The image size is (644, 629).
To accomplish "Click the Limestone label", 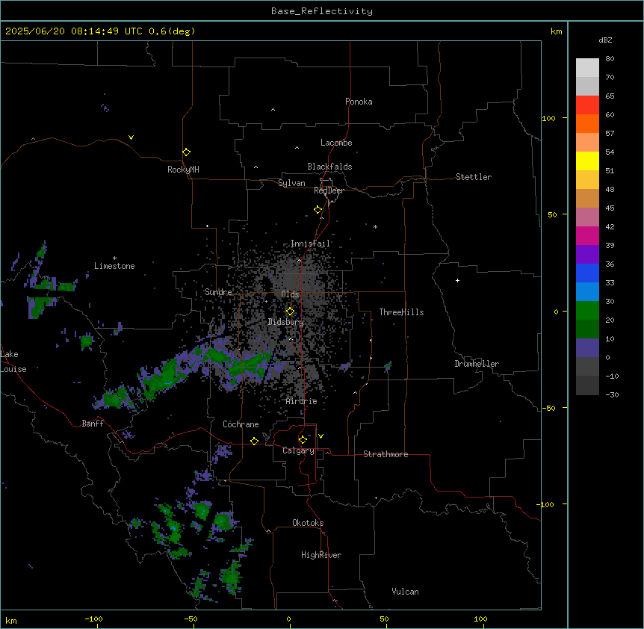I will [114, 266].
